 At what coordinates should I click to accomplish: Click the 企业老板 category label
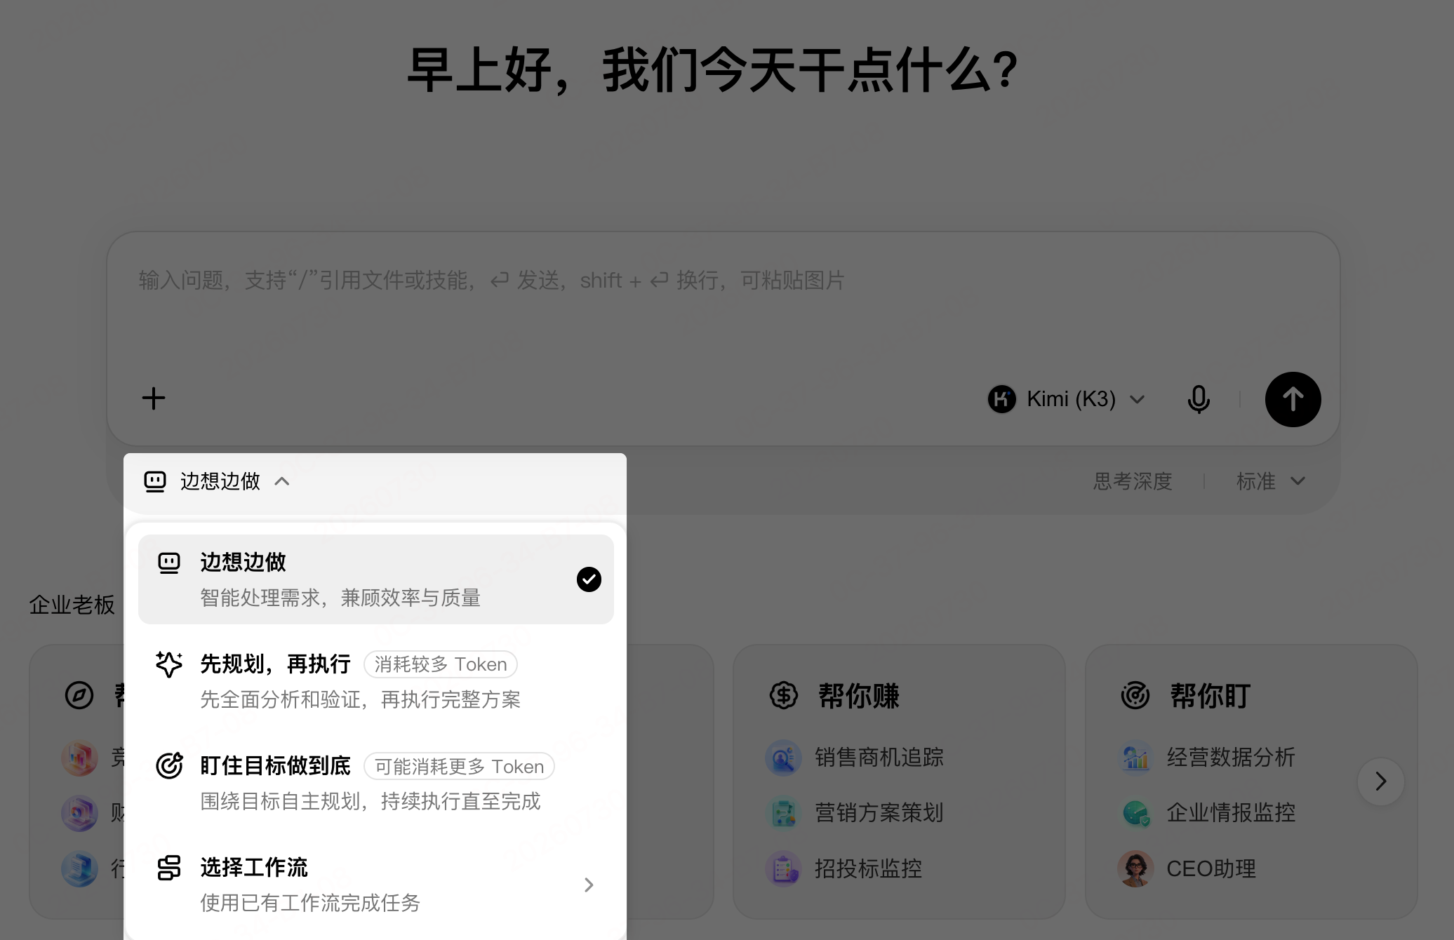click(x=72, y=605)
